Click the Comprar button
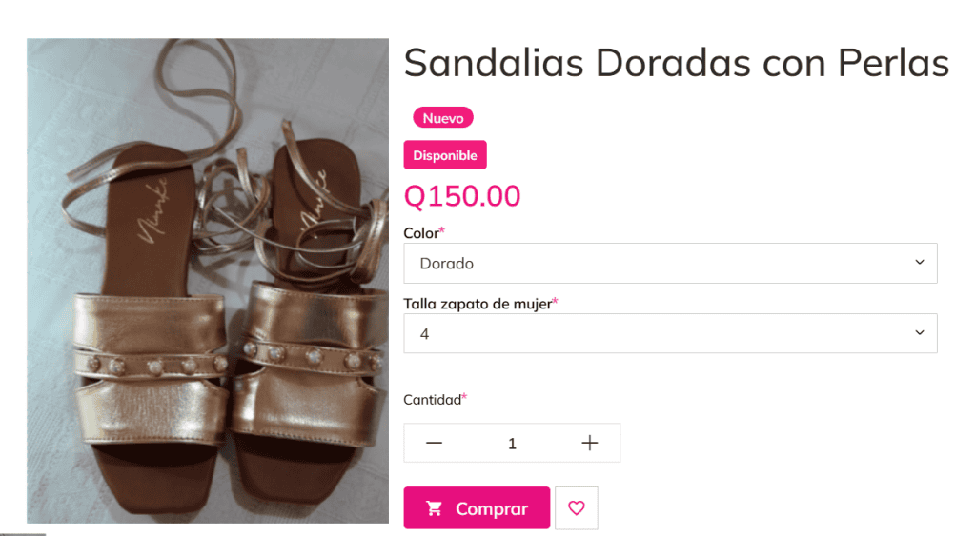This screenshot has height=536, width=976. point(477,508)
